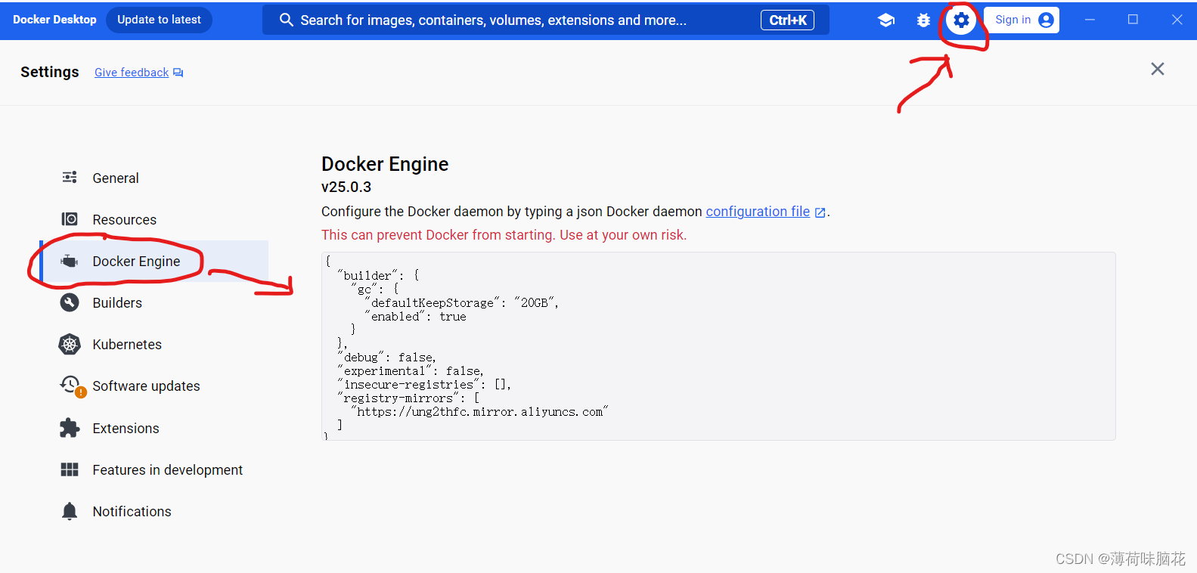Open the configuration file link
Screen dimensions: 1197x573
tap(758, 212)
